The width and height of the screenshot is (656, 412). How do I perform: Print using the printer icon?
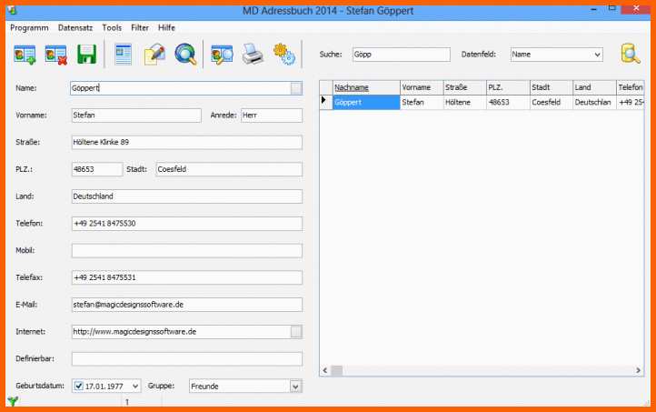[x=253, y=55]
